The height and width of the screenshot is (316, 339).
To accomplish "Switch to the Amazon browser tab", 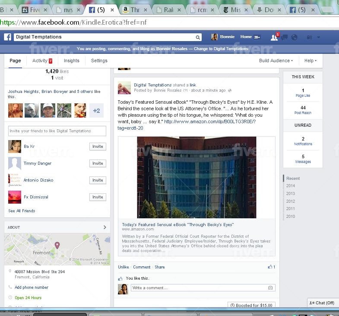I will click(135, 10).
